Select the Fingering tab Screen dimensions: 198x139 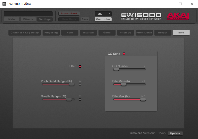(51, 33)
